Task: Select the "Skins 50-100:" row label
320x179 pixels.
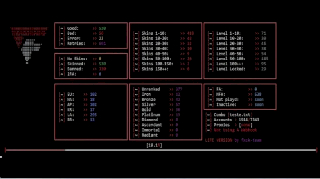Action: [156, 59]
